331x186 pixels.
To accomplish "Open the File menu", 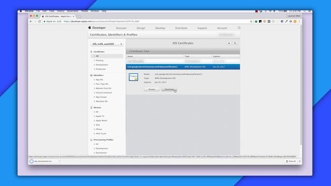I will (38, 11).
